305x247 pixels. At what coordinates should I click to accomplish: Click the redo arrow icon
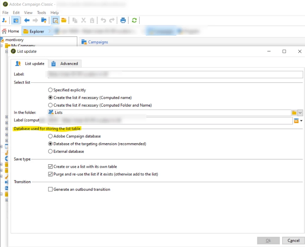tap(112, 20)
